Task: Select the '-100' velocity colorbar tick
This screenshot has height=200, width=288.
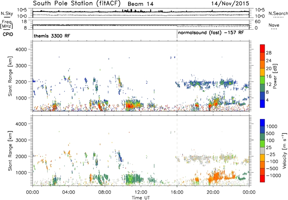Action: (272, 161)
